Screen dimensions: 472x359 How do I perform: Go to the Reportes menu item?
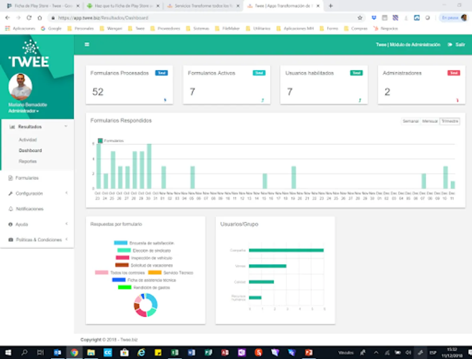coord(28,162)
